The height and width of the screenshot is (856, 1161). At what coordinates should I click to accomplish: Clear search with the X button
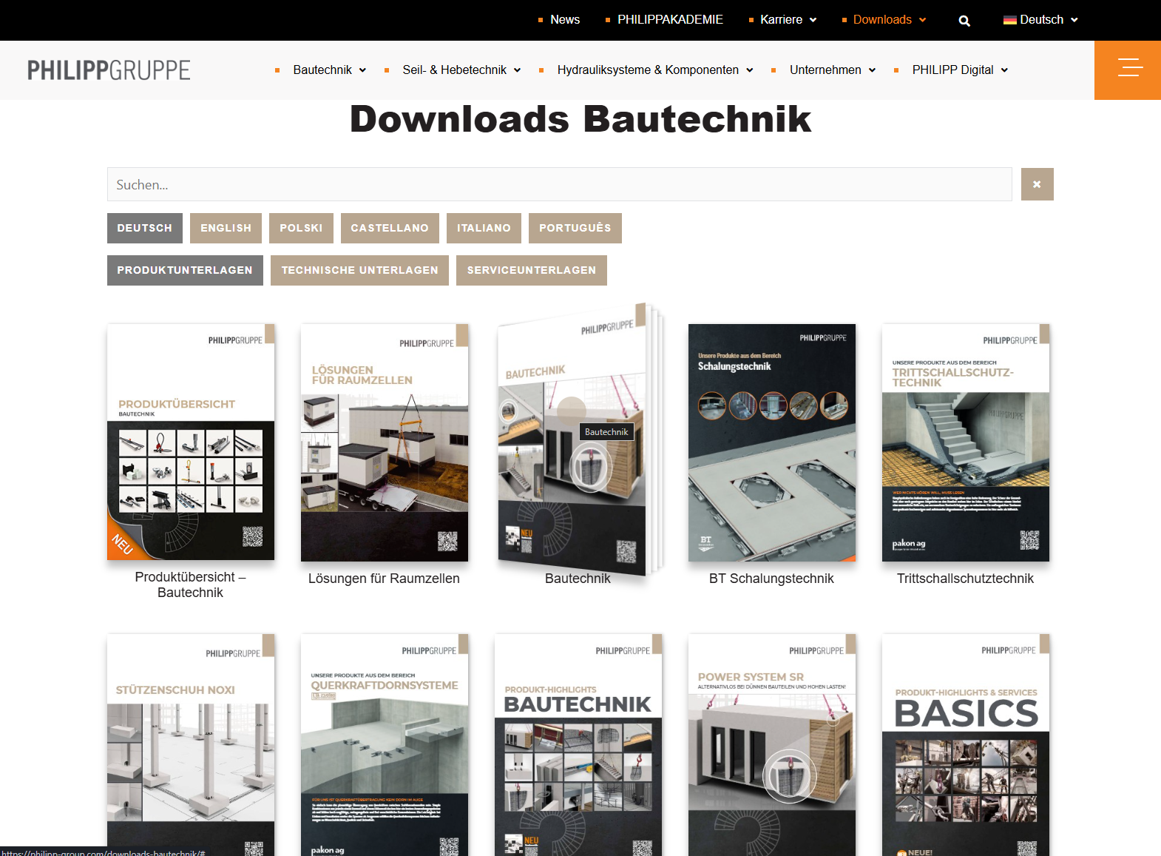[1037, 184]
